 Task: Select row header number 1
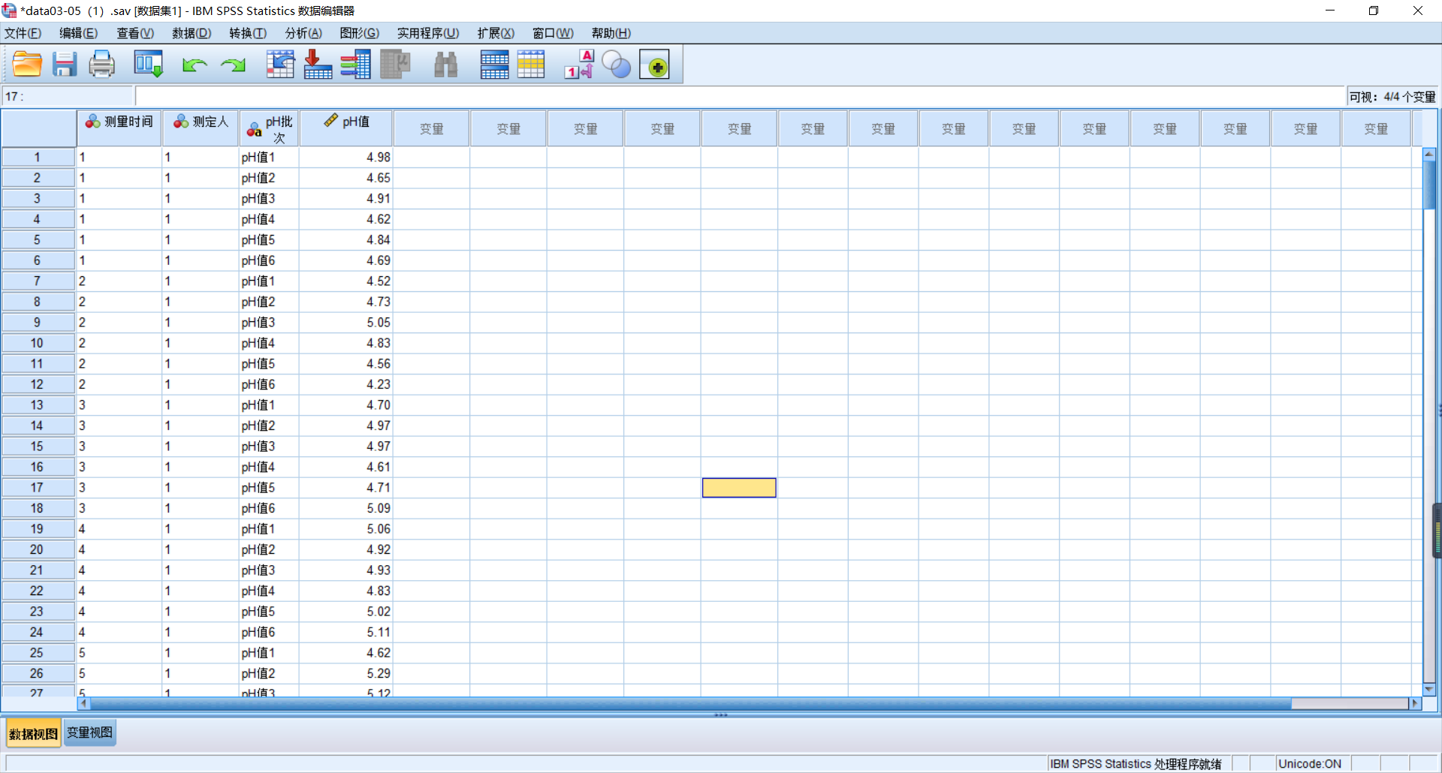38,158
